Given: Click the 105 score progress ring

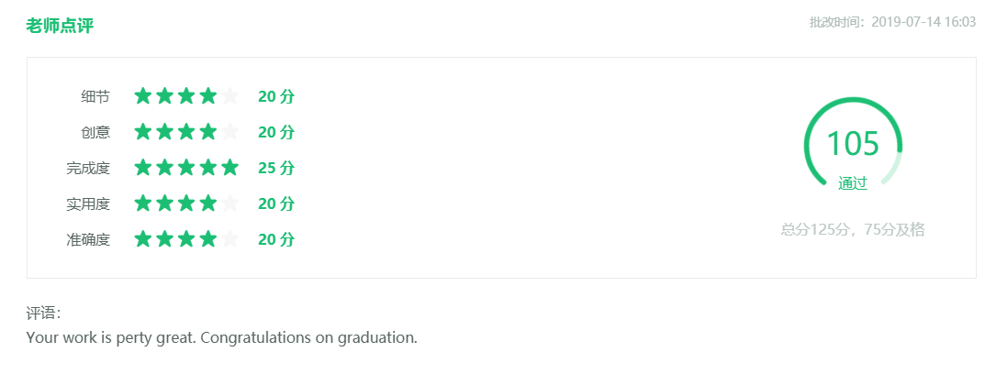Looking at the screenshot, I should 853,144.
